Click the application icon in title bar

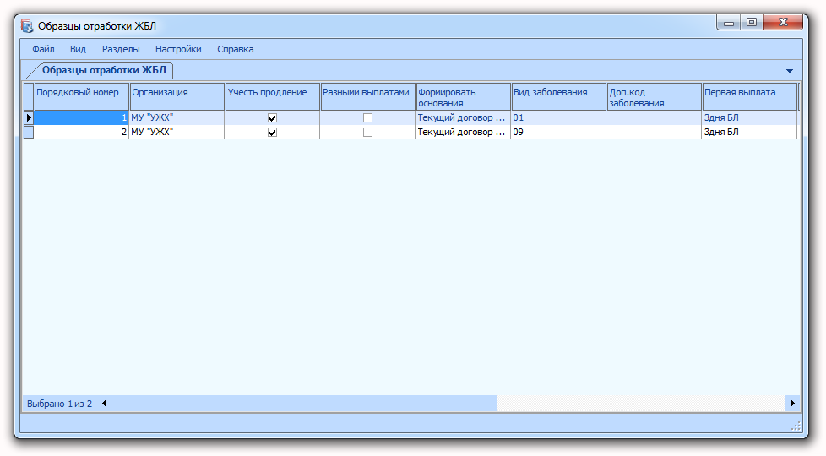click(x=27, y=26)
